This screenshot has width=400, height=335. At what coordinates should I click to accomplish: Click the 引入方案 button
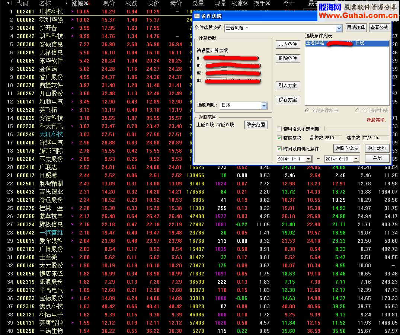(x=288, y=86)
